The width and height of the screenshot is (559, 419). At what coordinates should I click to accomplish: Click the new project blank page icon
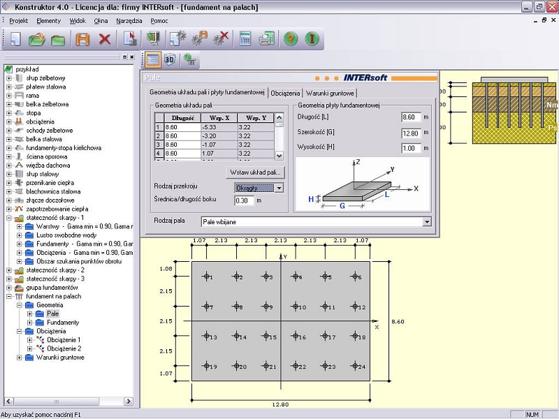[15, 39]
